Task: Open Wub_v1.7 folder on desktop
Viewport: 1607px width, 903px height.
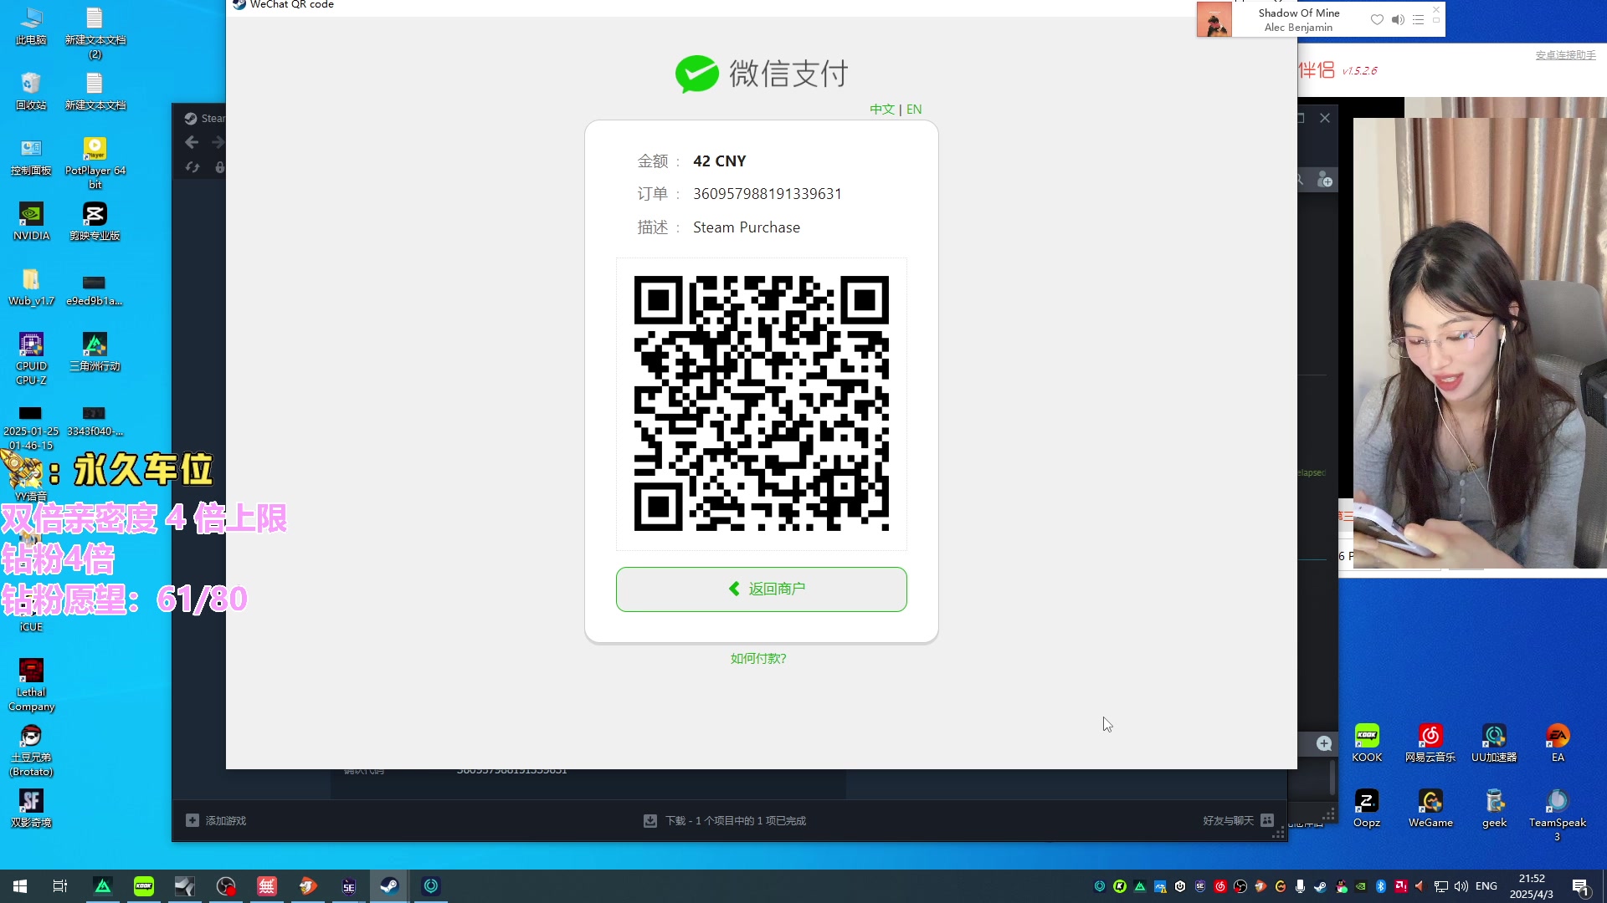Action: [x=31, y=287]
